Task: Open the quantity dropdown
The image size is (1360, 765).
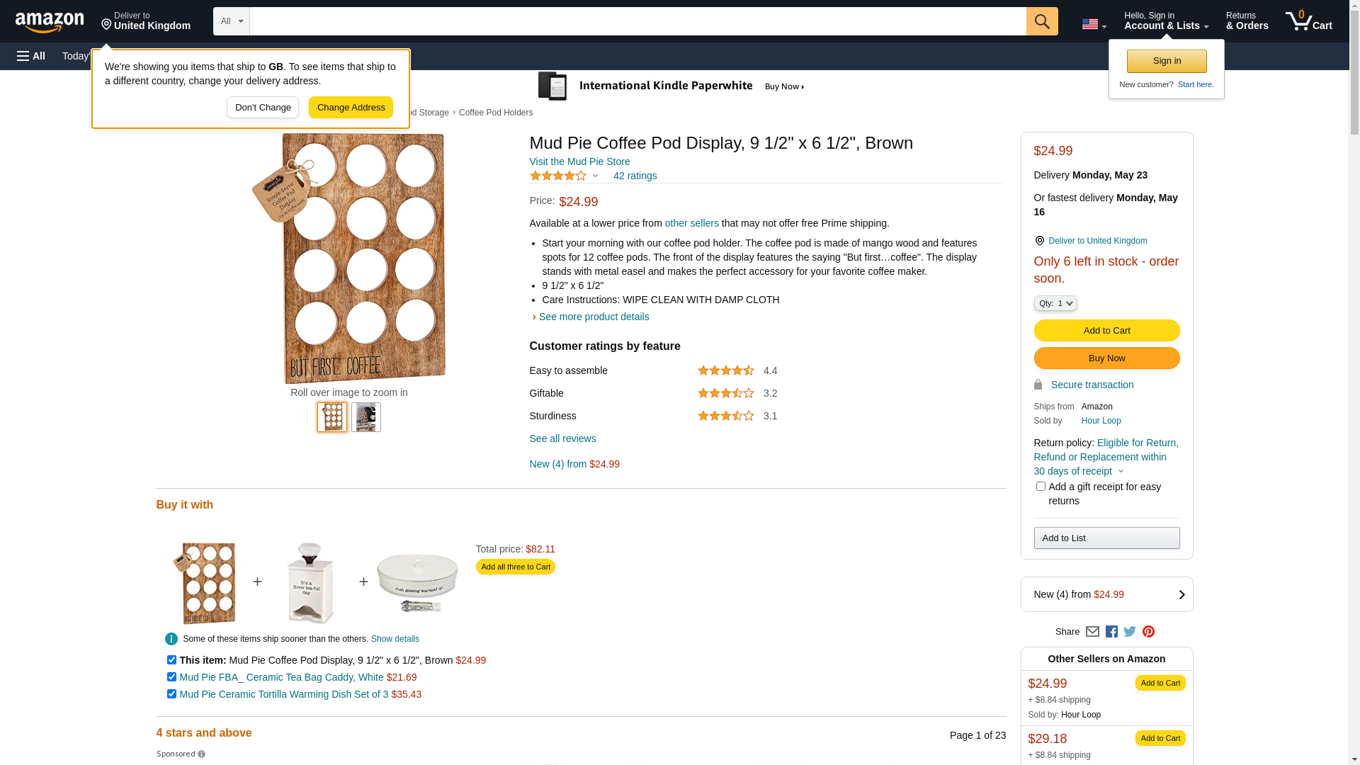Action: (x=1055, y=303)
